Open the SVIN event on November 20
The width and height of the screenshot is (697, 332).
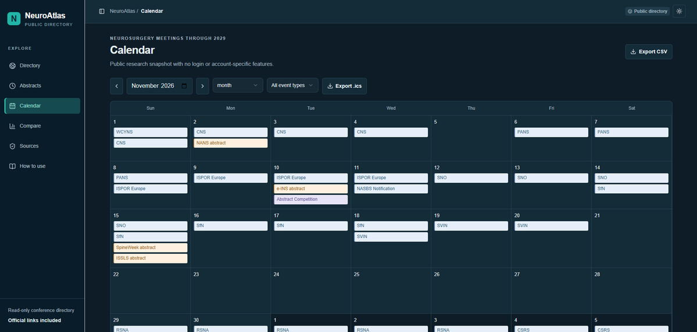pyautogui.click(x=551, y=226)
